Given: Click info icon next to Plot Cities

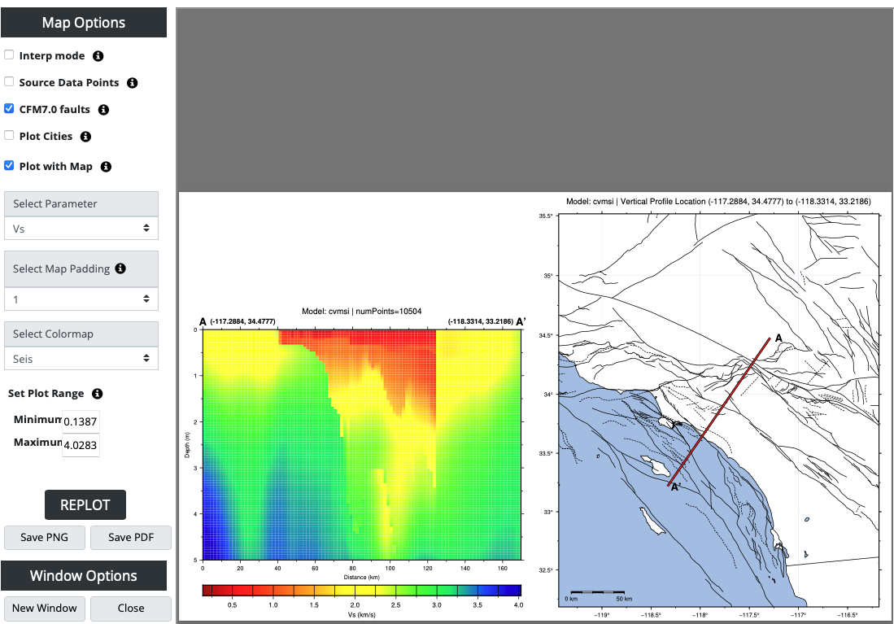Looking at the screenshot, I should click(85, 137).
